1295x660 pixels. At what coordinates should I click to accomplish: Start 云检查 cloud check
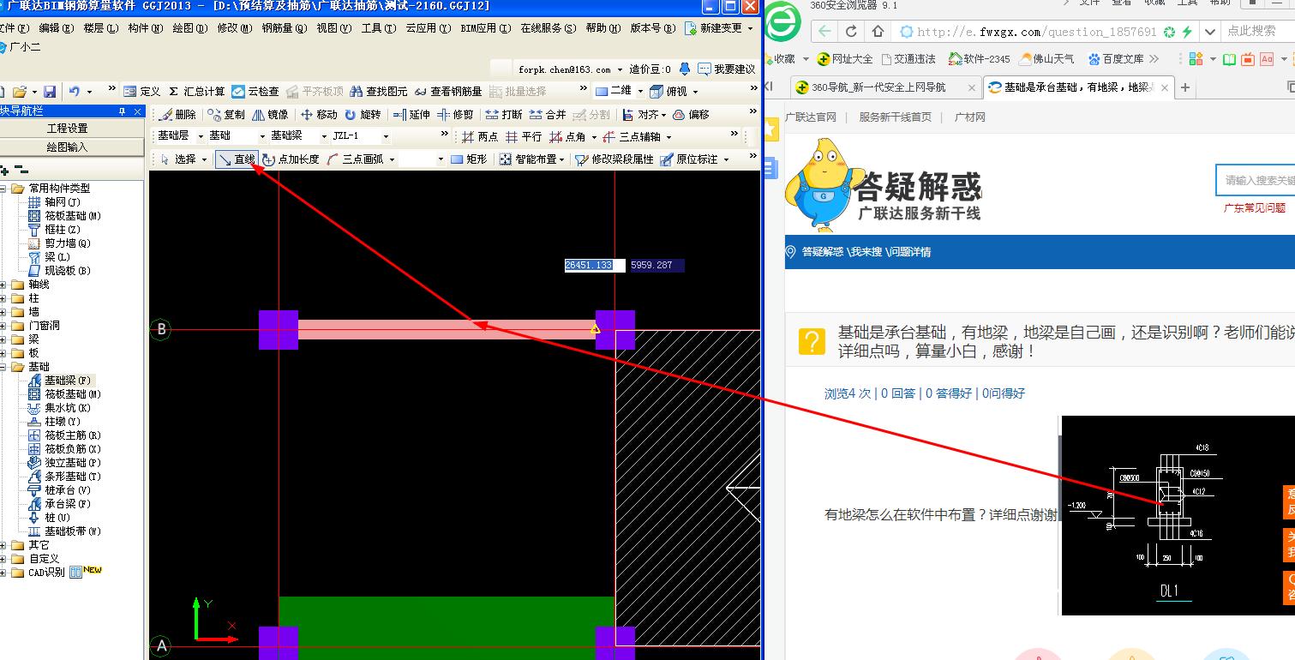pyautogui.click(x=255, y=91)
